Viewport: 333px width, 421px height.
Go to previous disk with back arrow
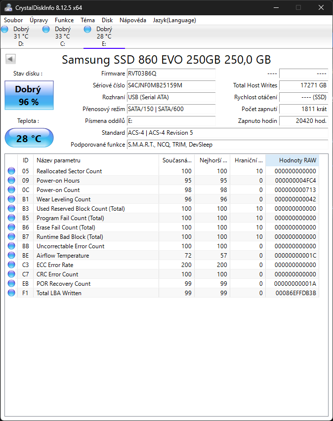pyautogui.click(x=11, y=59)
